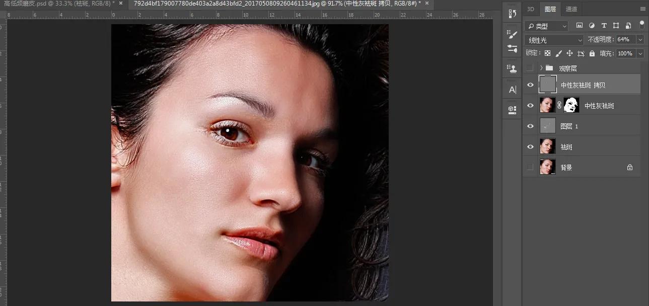Click the 观察层 group folder icon
This screenshot has height=306, width=649.
(549, 68)
